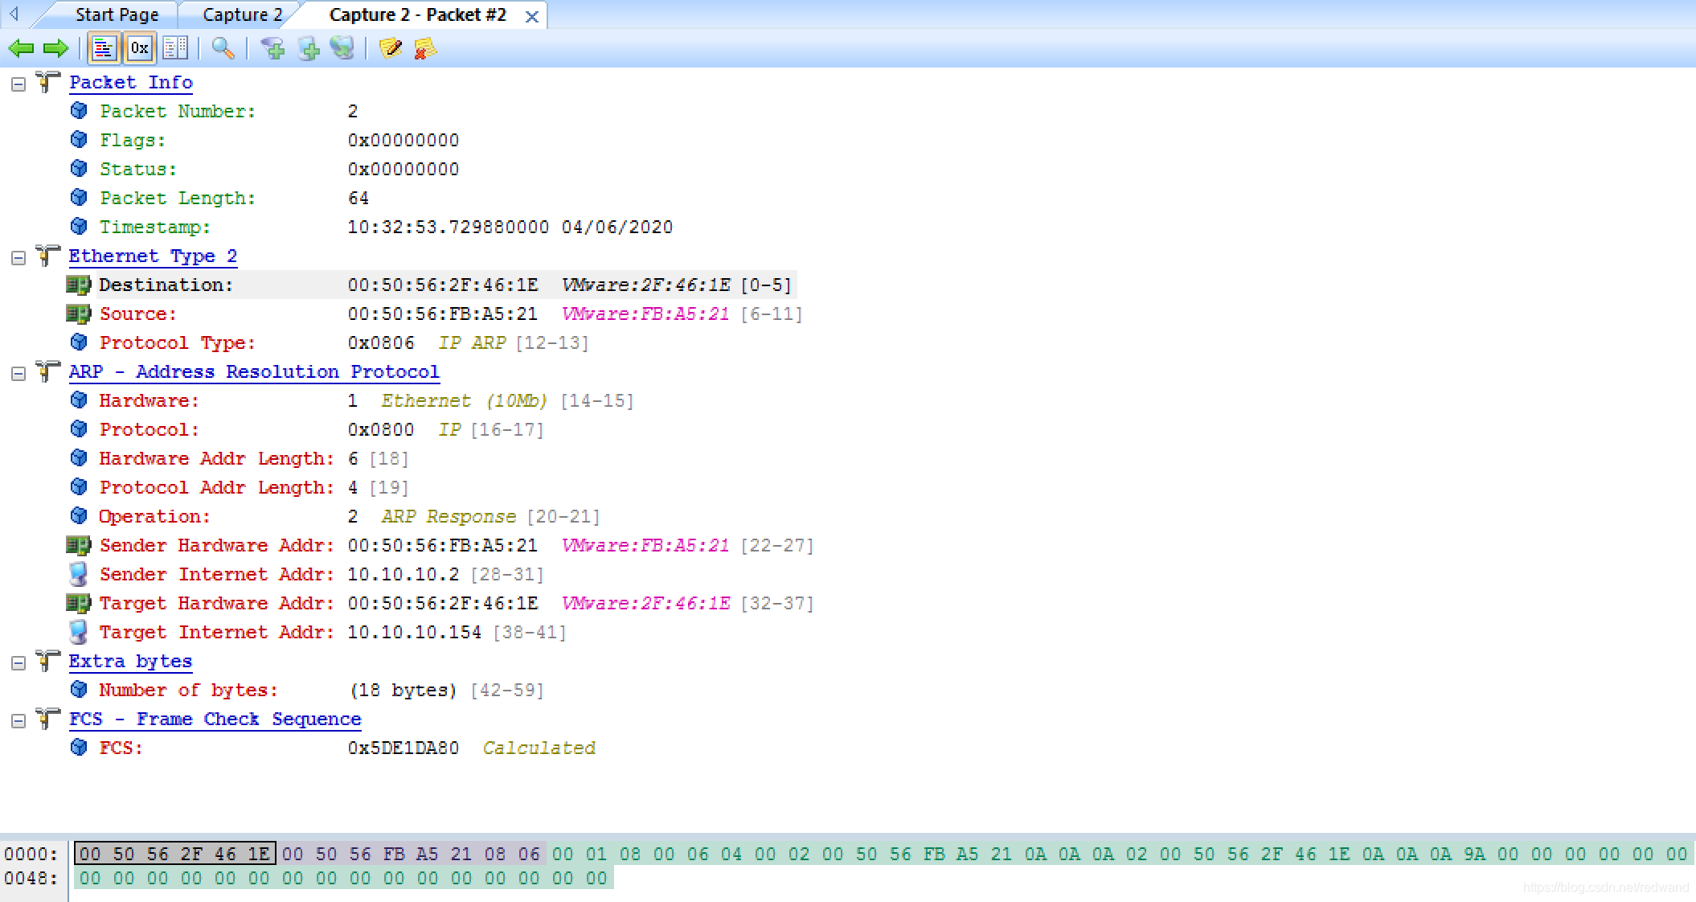Click the magnifying glass zoom icon

pyautogui.click(x=223, y=48)
